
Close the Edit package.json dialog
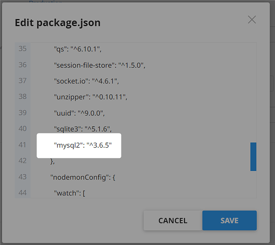tap(252, 20)
